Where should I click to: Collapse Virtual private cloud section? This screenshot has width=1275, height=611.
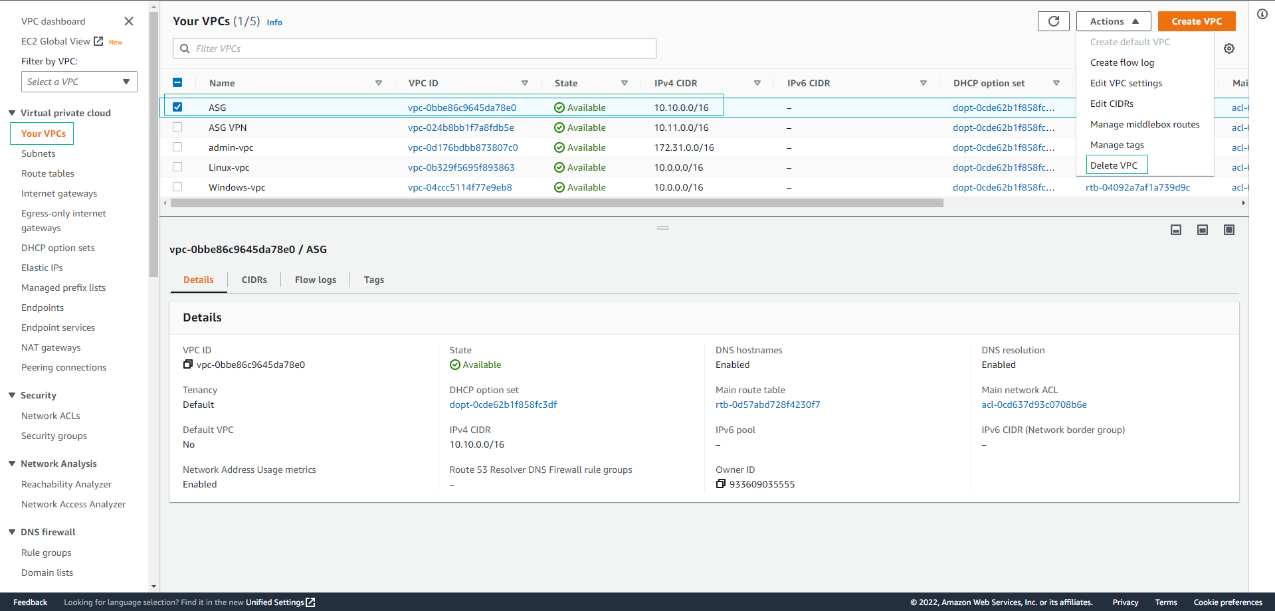12,113
